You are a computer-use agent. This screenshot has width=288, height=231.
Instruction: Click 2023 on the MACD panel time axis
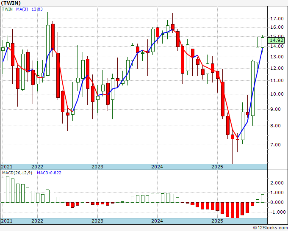click(x=97, y=221)
